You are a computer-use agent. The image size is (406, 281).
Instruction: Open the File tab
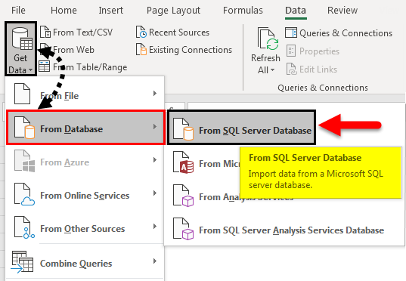click(x=18, y=11)
